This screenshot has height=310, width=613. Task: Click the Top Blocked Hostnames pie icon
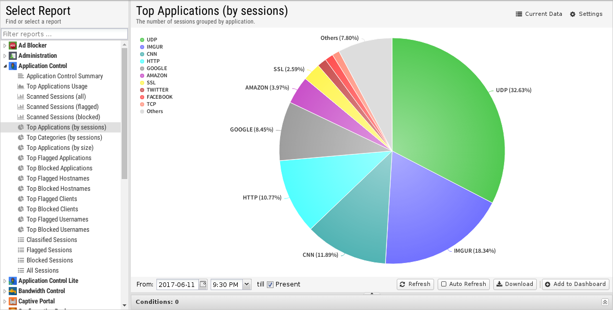21,188
